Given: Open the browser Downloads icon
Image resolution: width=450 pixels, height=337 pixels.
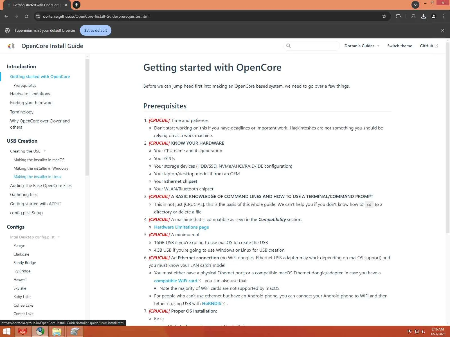Looking at the screenshot, I should pyautogui.click(x=424, y=16).
